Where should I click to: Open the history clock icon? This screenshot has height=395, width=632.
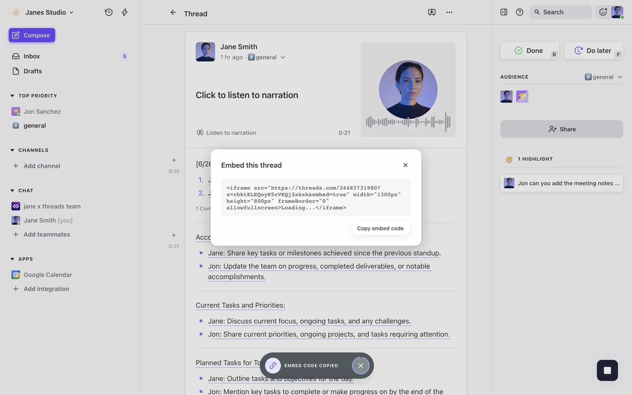[109, 12]
